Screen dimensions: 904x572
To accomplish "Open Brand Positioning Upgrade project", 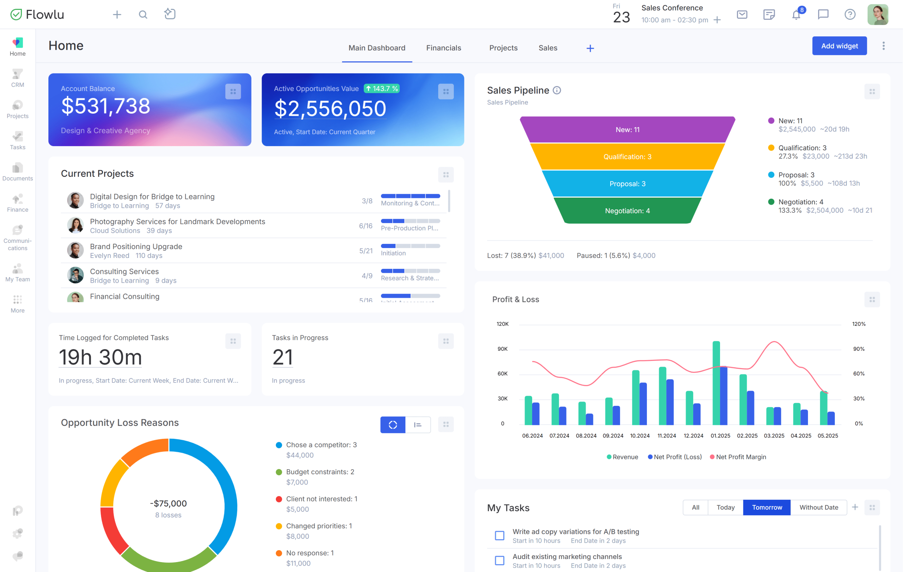I will tap(136, 246).
